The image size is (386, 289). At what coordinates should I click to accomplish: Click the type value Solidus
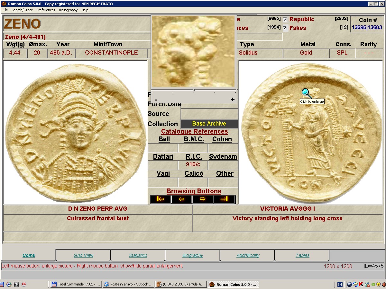248,53
